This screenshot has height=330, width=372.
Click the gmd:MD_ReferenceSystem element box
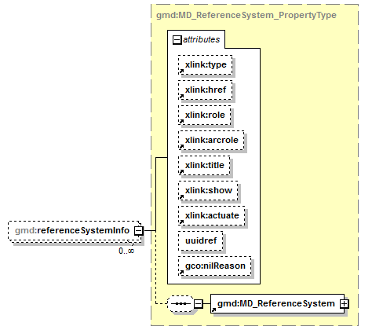coord(278,304)
